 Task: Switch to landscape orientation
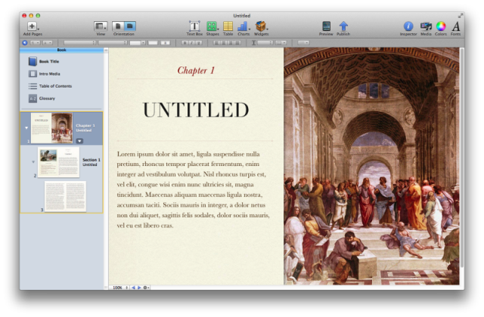tap(129, 26)
